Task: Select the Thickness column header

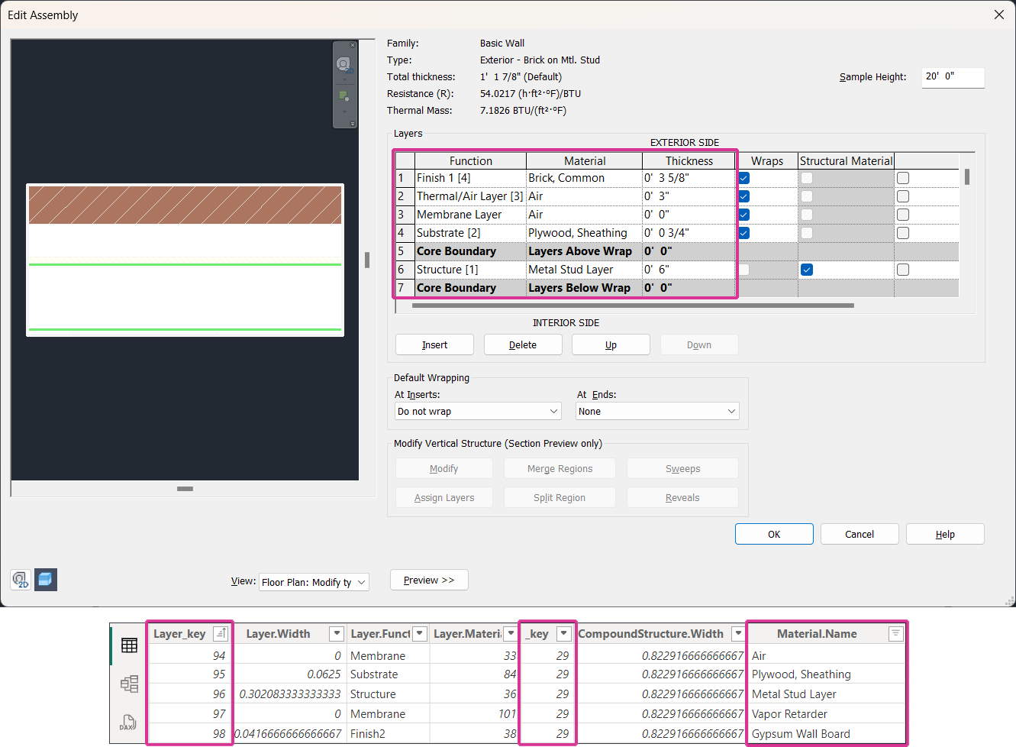Action: tap(689, 160)
